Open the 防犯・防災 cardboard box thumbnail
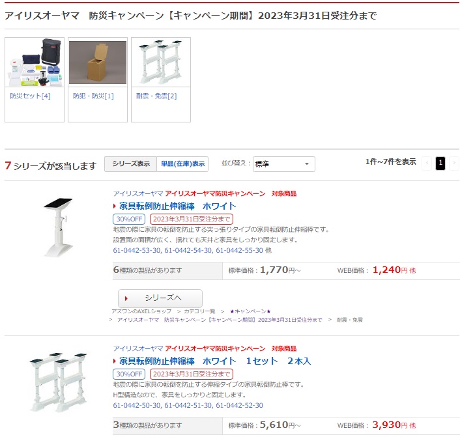 coord(98,63)
